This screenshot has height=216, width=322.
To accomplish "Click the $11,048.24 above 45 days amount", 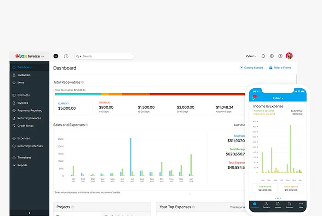I will 224,107.
